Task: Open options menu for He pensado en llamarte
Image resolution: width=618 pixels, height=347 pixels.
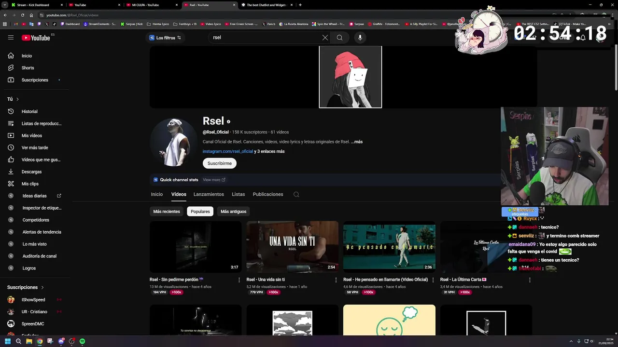Action: tap(433, 280)
